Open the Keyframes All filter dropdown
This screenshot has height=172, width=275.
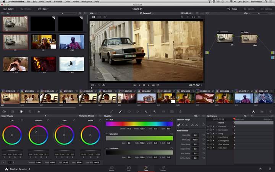pos(246,116)
